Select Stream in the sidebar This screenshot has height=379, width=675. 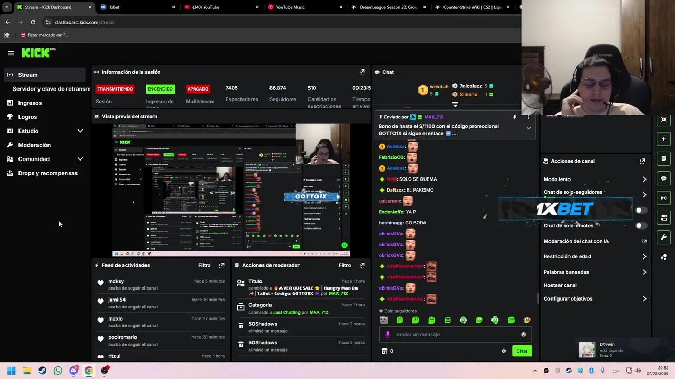click(44, 75)
